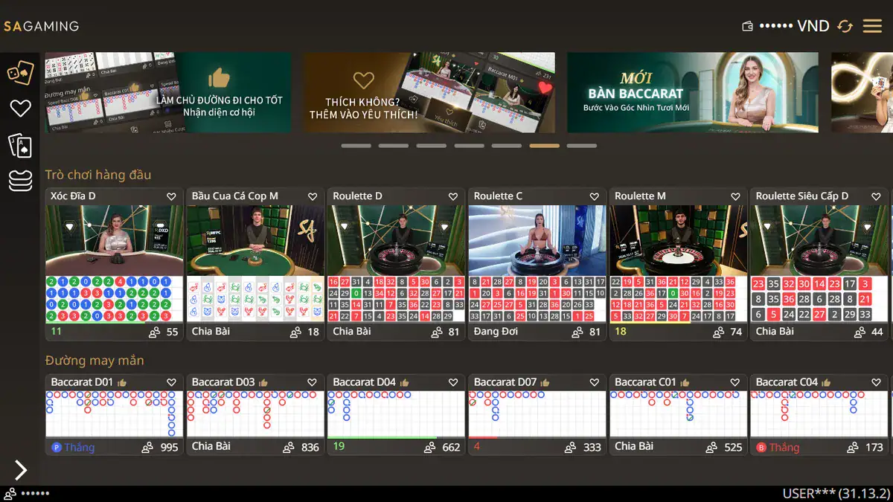Favorite the Roulette Siêu Cấp D table
This screenshot has height=502, width=893.
(877, 196)
